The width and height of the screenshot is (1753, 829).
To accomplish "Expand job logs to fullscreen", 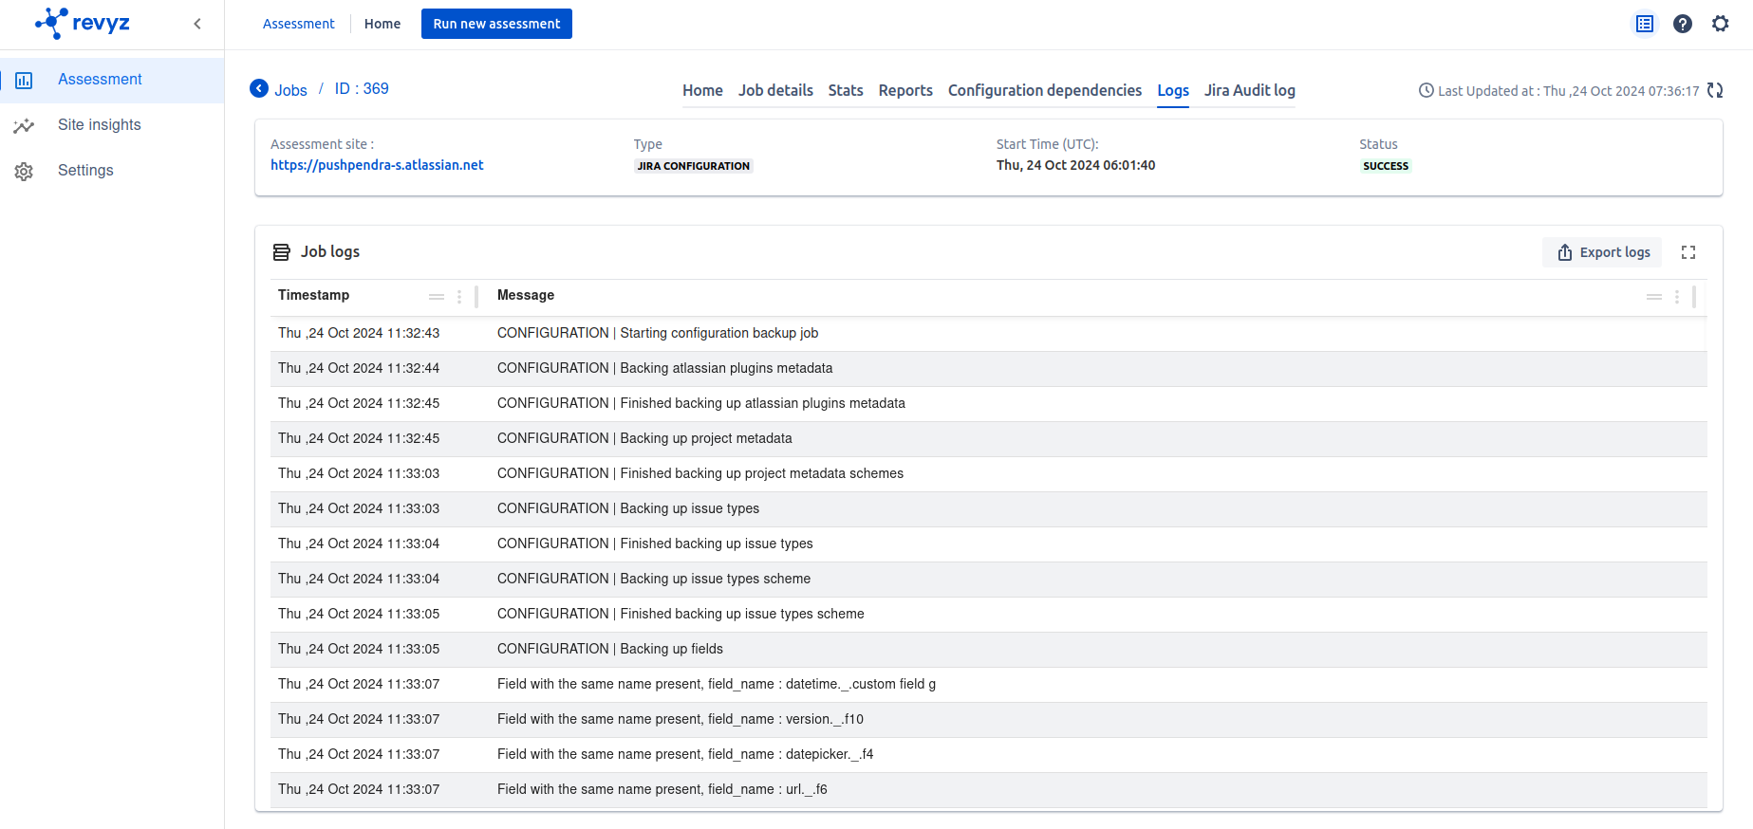I will point(1688,252).
